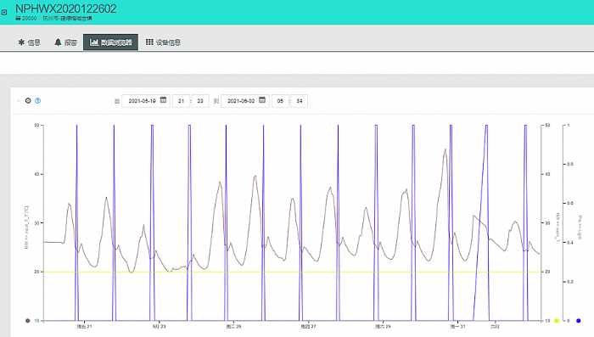The width and height of the screenshot is (594, 337).
Task: Open the blue help question-mark icon
Action: pos(37,100)
